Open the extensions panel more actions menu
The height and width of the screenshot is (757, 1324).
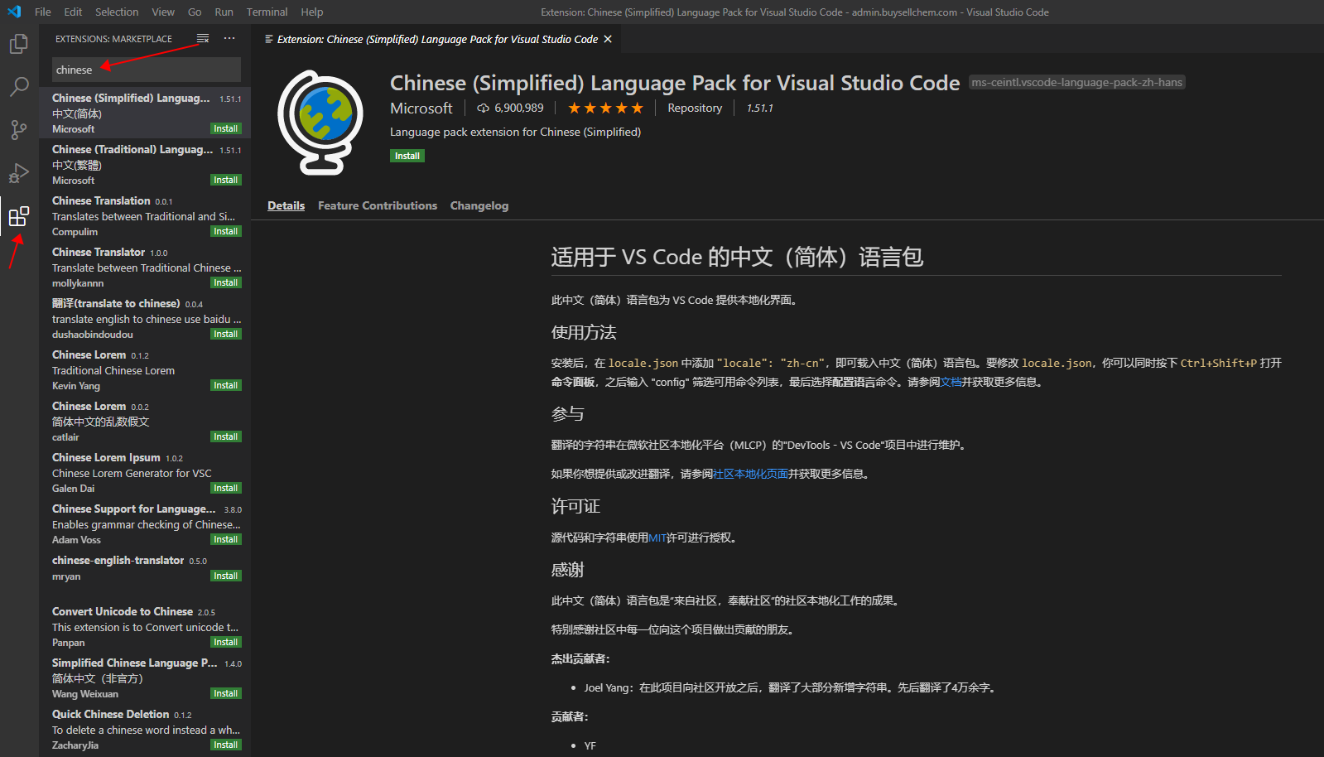click(229, 39)
